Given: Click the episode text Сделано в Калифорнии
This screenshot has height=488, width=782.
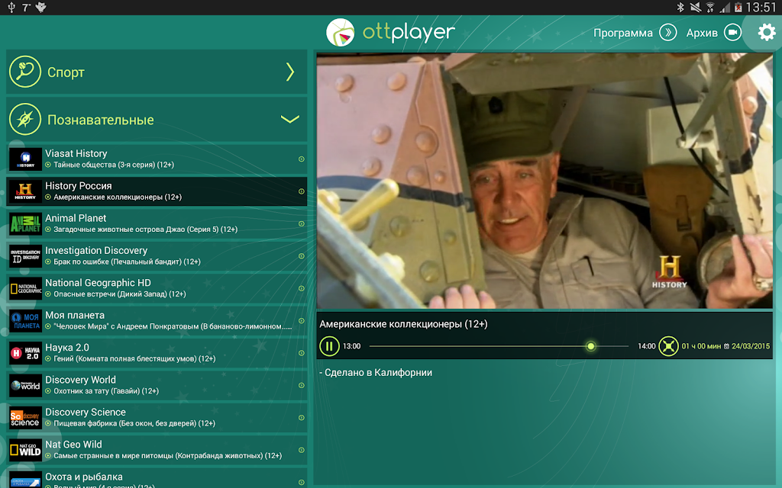Looking at the screenshot, I should [x=379, y=372].
